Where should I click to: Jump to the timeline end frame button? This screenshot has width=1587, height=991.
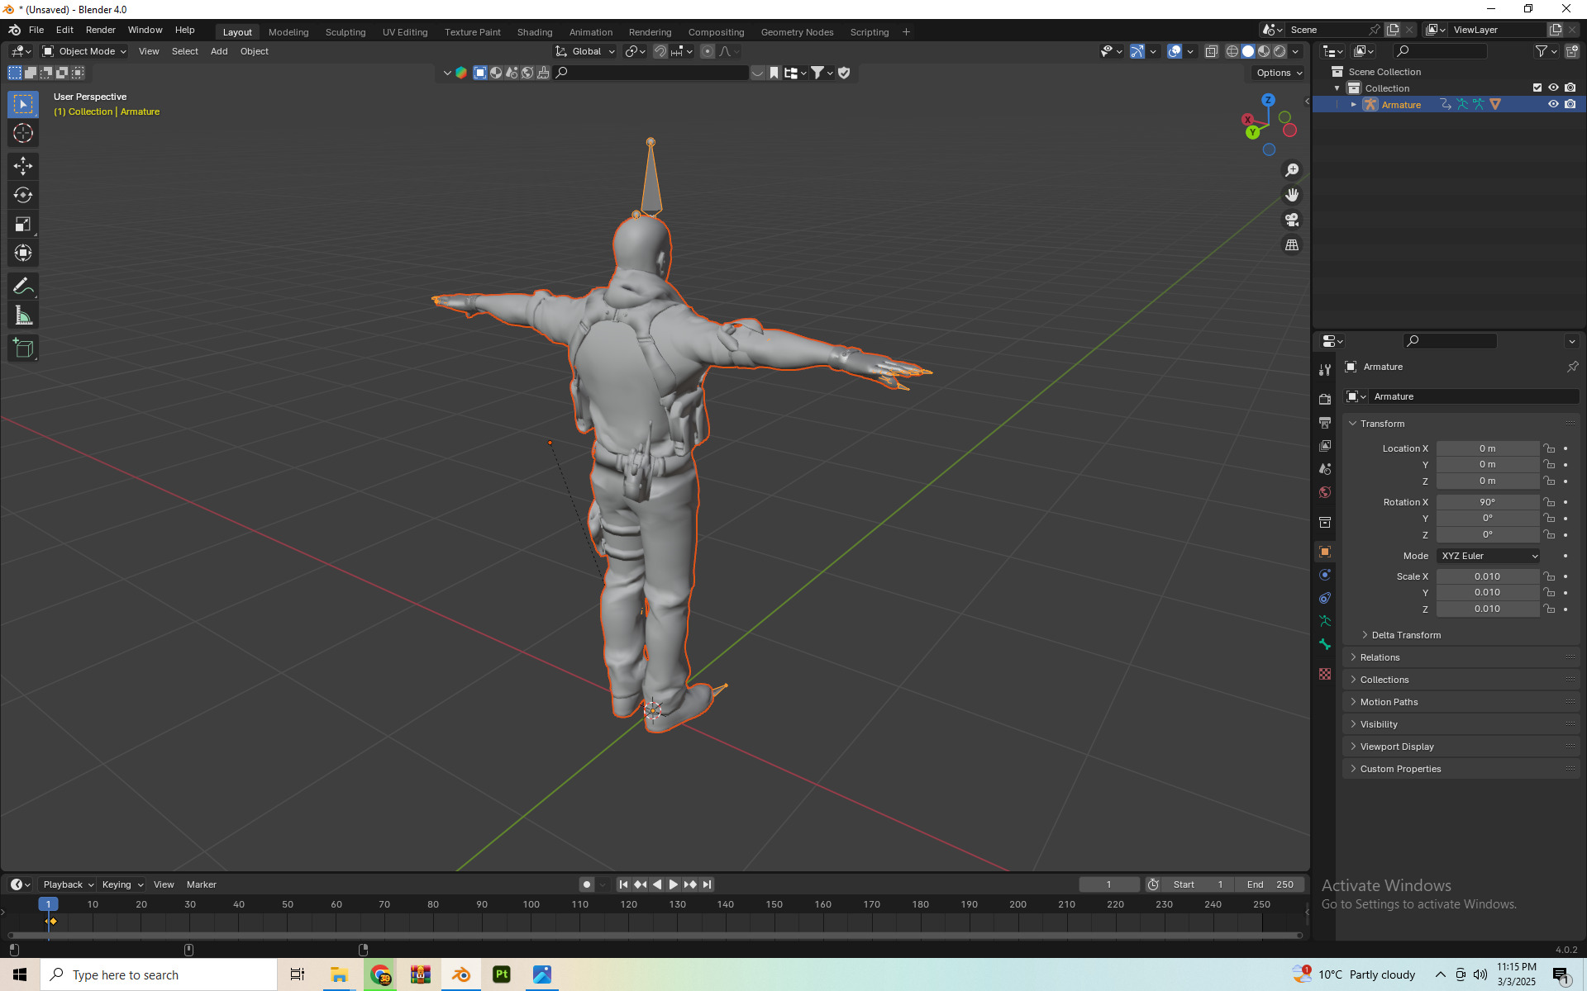707,884
